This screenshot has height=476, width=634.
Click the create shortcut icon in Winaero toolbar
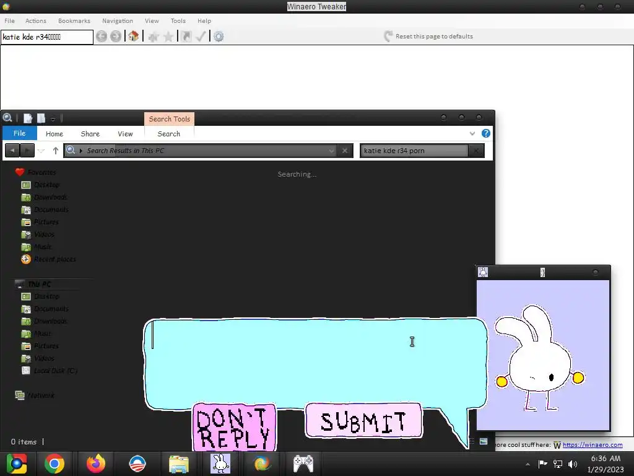click(x=186, y=37)
